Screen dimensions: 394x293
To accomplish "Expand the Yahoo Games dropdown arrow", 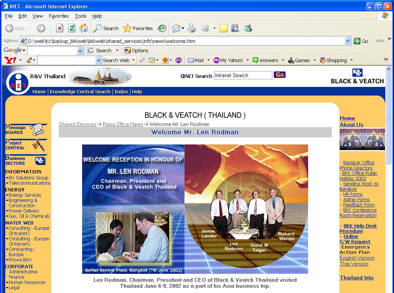I will (315, 60).
